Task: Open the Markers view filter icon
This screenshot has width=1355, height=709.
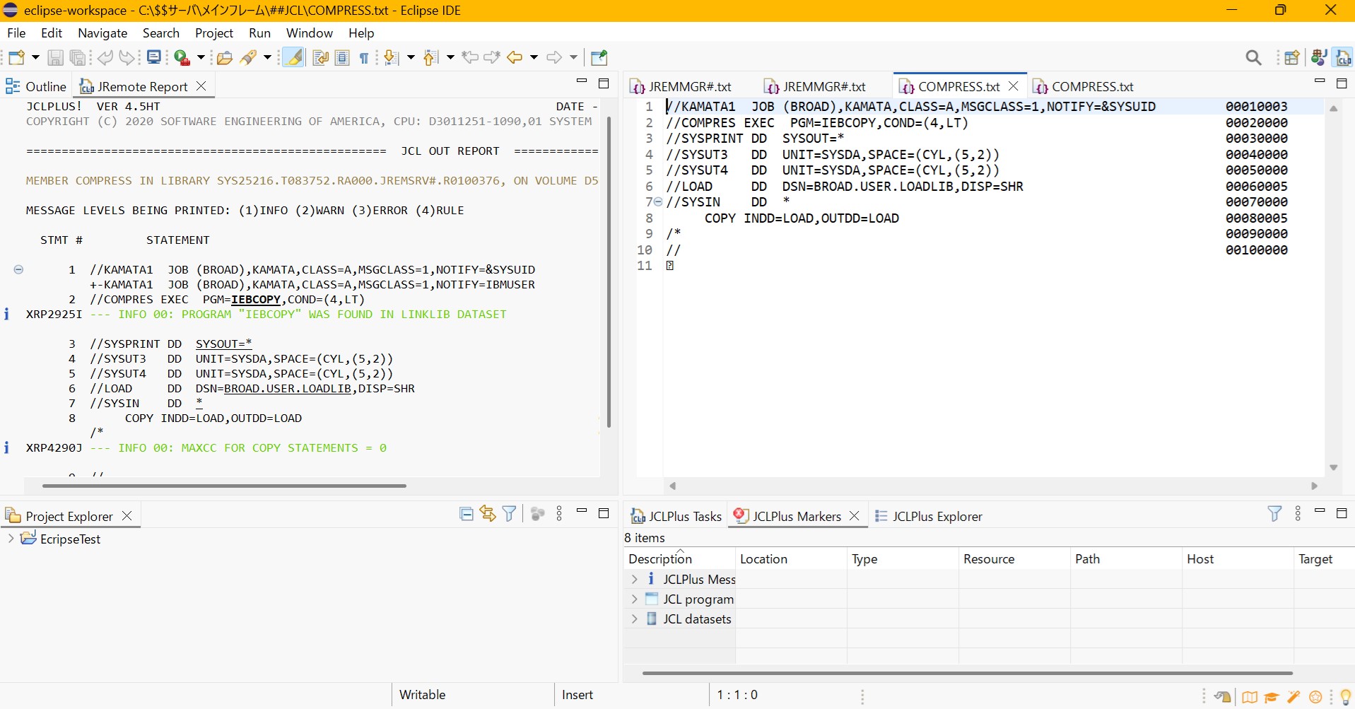Action: point(1274,515)
